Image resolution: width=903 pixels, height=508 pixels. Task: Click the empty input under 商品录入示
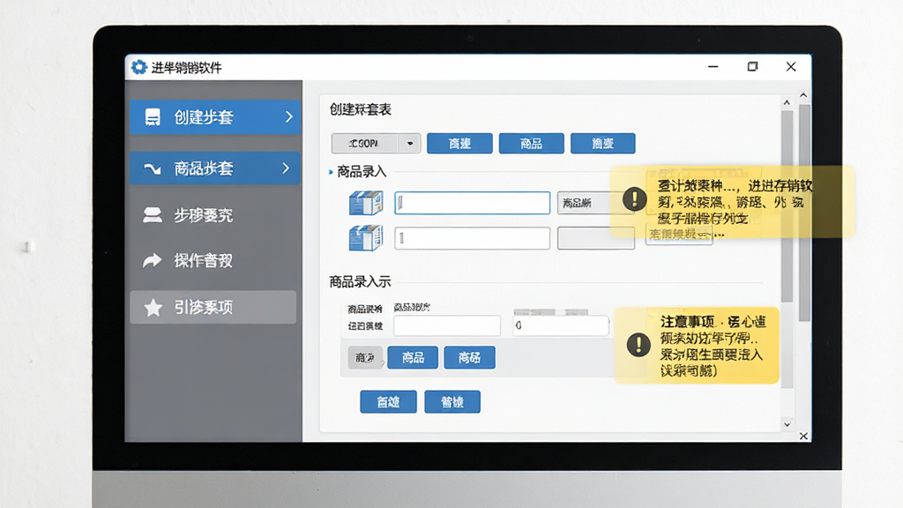(447, 325)
